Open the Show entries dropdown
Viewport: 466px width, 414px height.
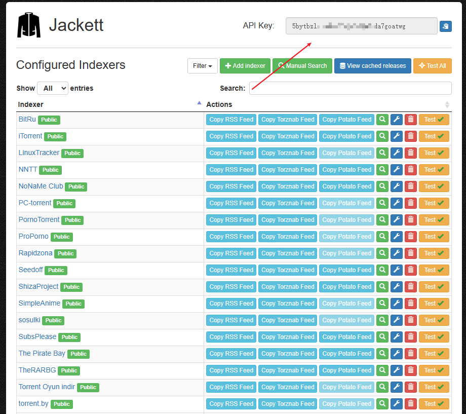(53, 88)
